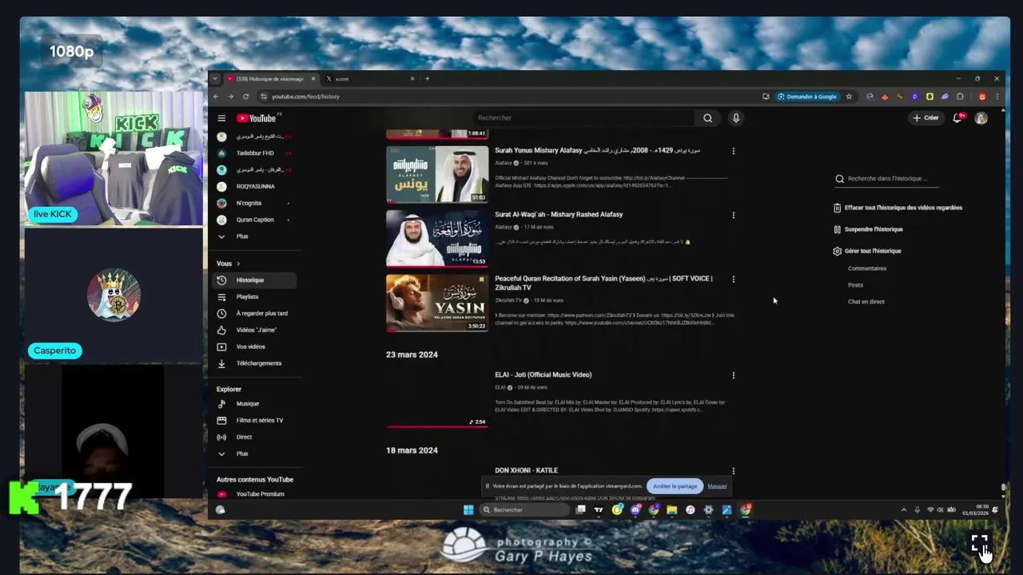Open Vidéos "J'aime" in sidebar
The height and width of the screenshot is (575, 1023).
pos(254,330)
